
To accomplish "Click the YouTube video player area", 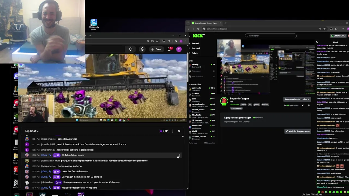I will (x=102, y=88).
